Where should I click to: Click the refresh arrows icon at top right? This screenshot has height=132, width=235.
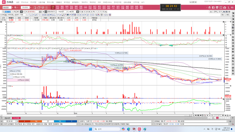point(233,7)
